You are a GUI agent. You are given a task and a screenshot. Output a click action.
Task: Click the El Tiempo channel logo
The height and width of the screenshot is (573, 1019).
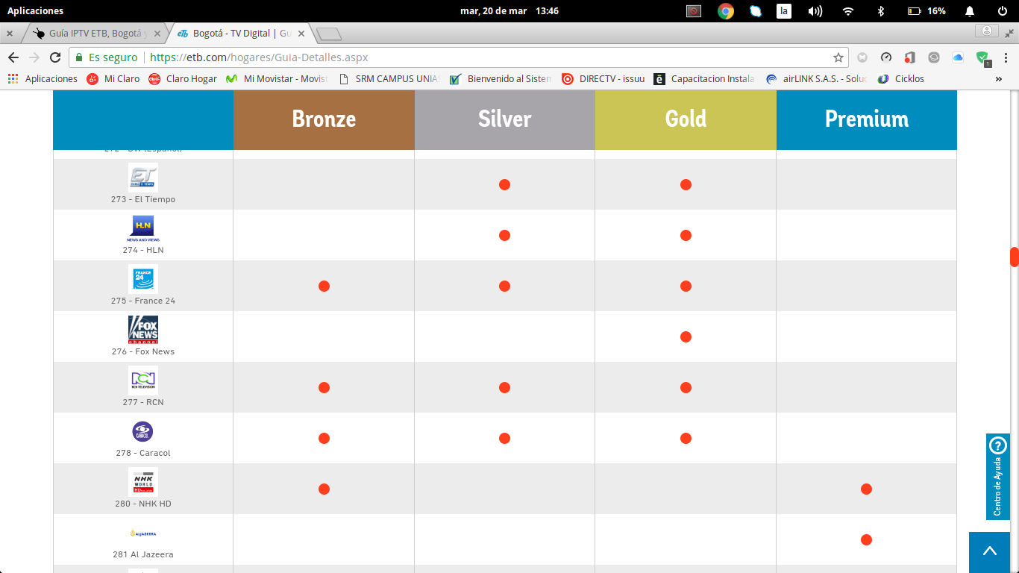pyautogui.click(x=142, y=178)
